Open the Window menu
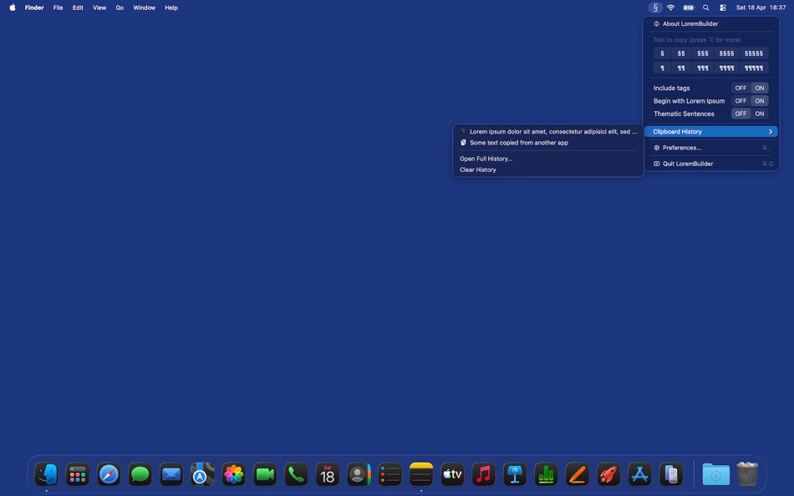The height and width of the screenshot is (496, 794). (145, 8)
